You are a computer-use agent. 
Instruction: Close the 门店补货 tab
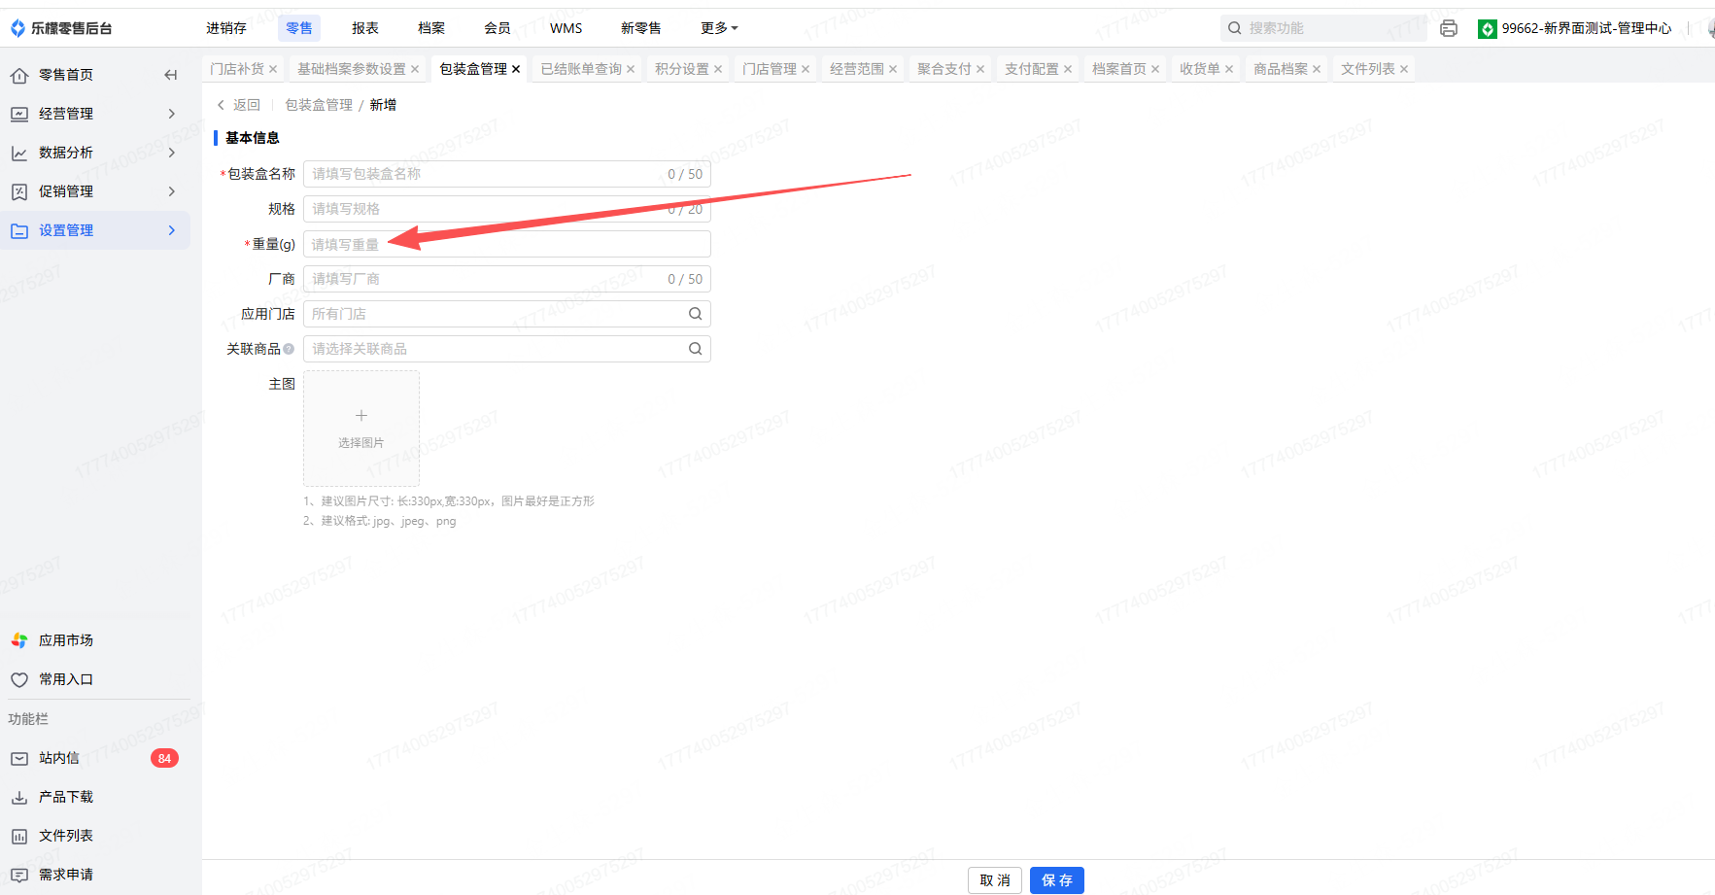pos(273,69)
